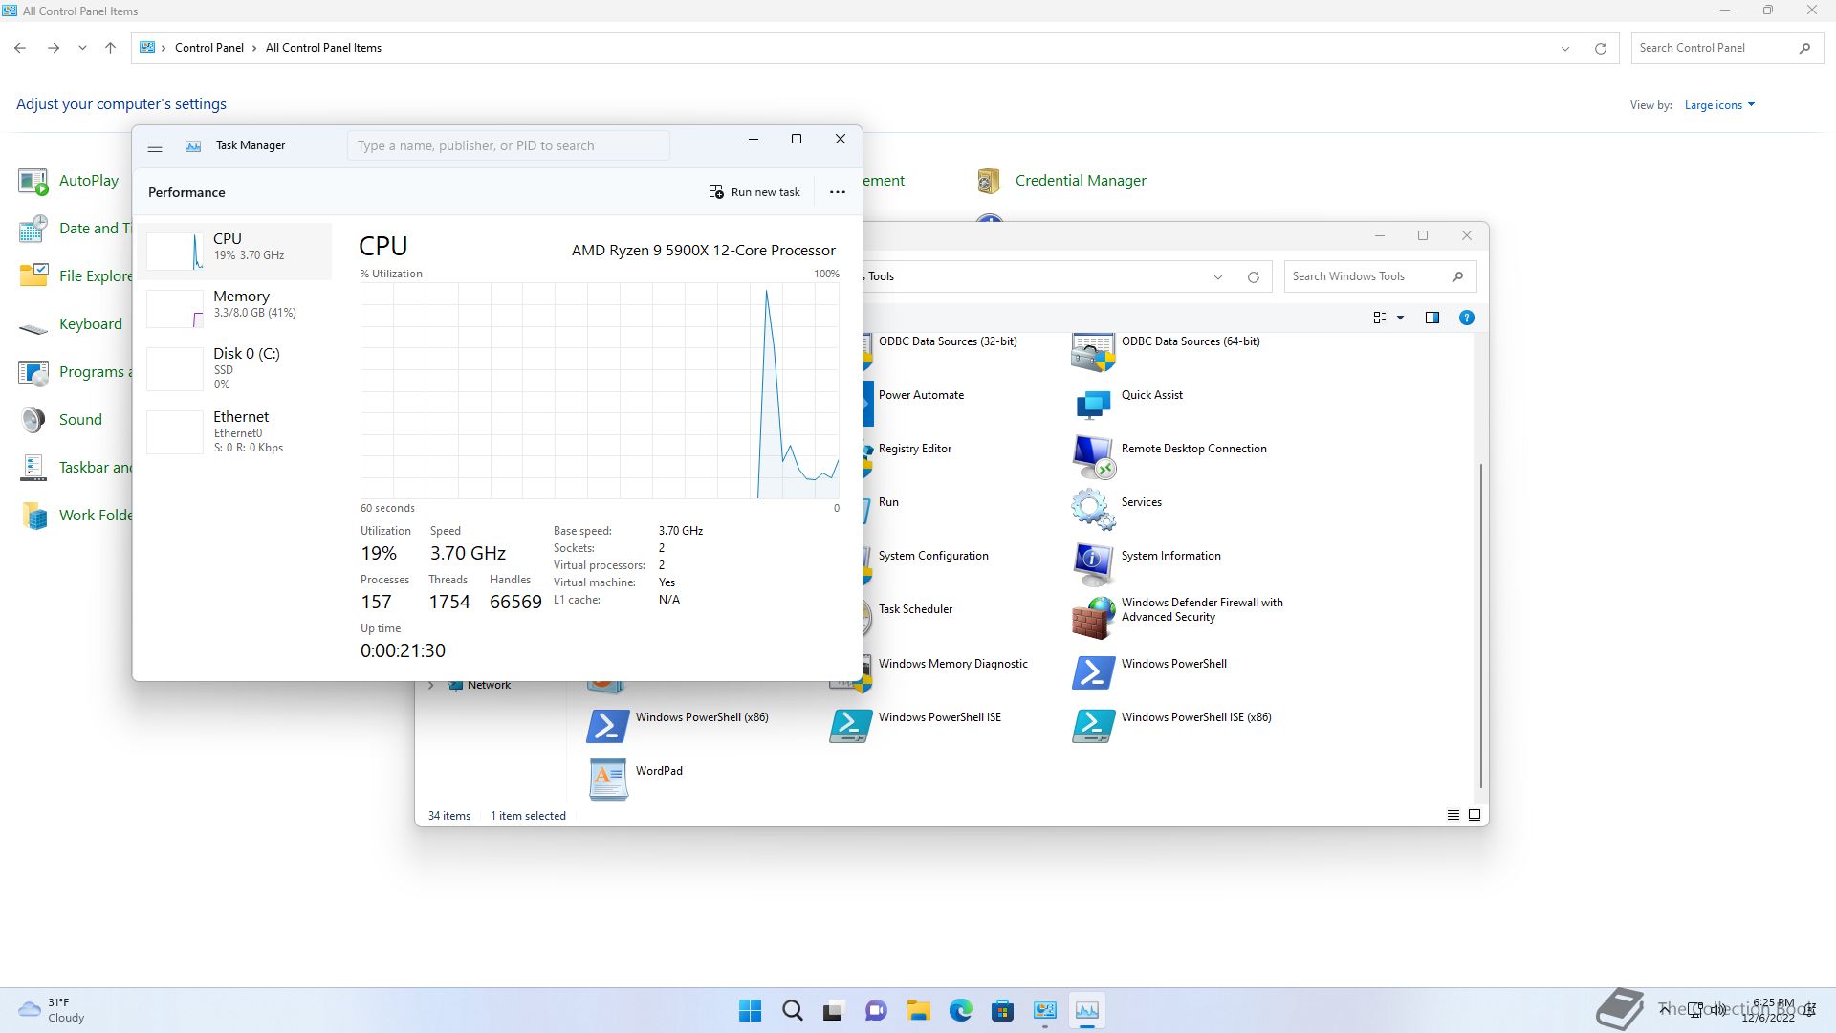Image resolution: width=1836 pixels, height=1033 pixels.
Task: Refresh Control Panel window
Action: pyautogui.click(x=1600, y=49)
